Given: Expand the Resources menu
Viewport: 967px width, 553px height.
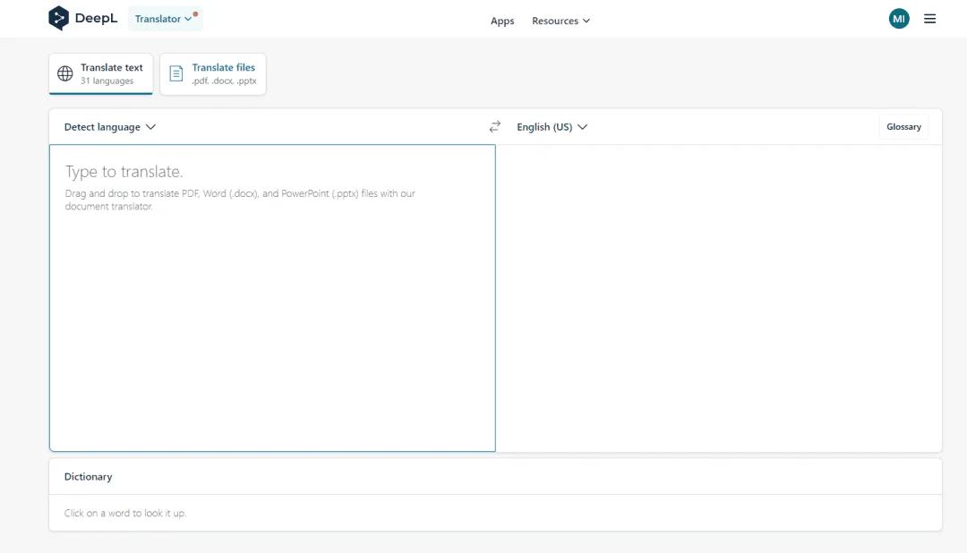Looking at the screenshot, I should click(561, 21).
